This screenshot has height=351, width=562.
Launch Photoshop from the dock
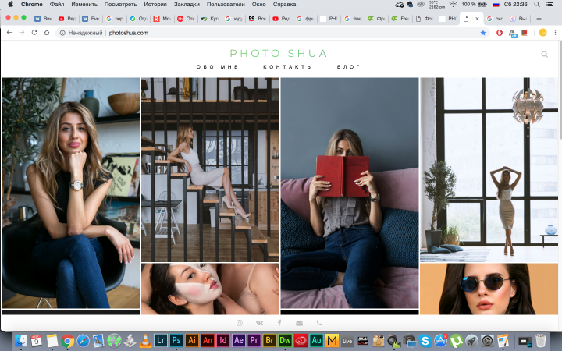pos(176,340)
